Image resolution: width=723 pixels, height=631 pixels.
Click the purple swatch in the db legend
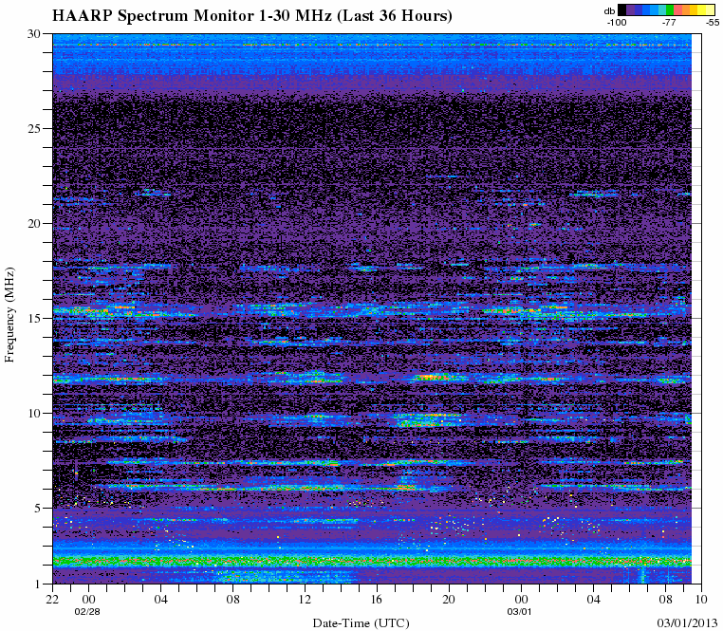(630, 9)
